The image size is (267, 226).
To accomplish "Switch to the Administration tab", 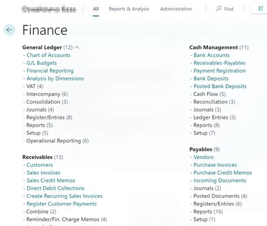I will 176,9.
